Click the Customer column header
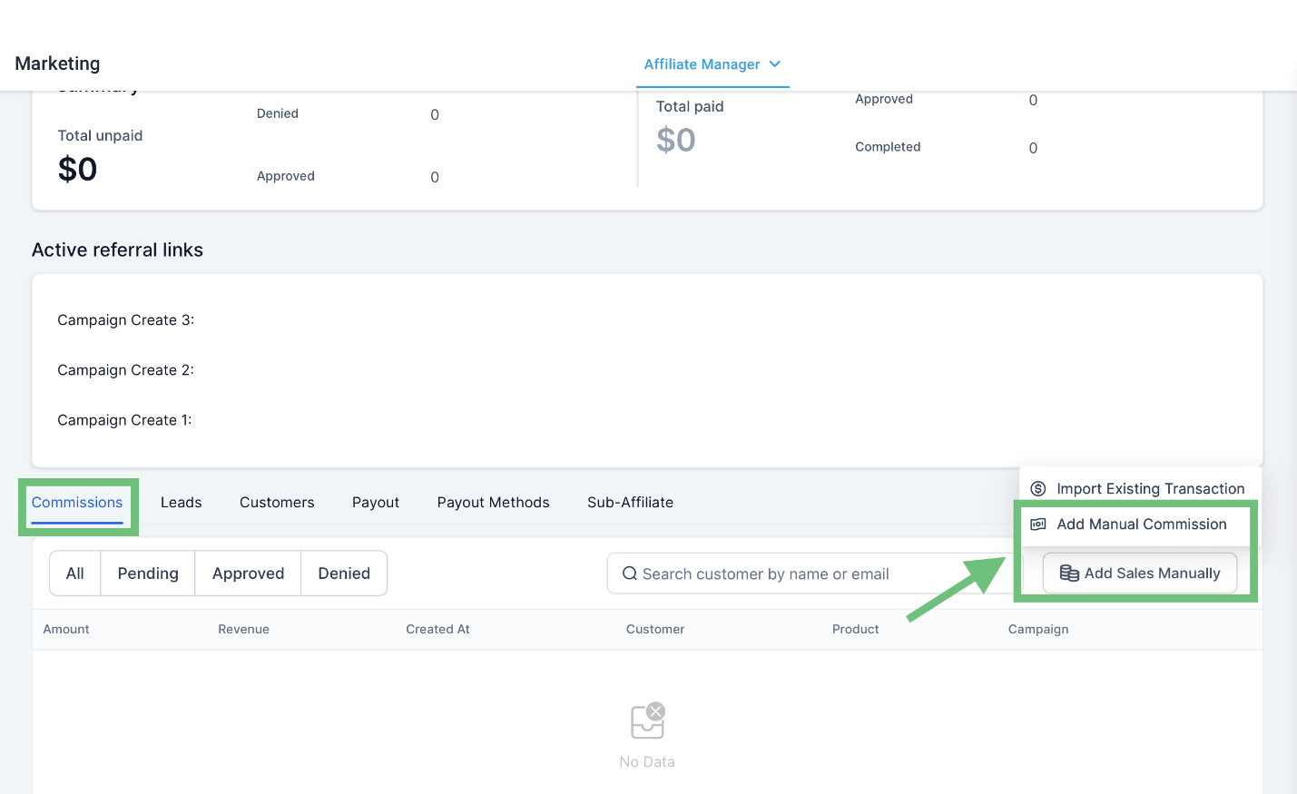This screenshot has width=1297, height=794. pos(655,630)
